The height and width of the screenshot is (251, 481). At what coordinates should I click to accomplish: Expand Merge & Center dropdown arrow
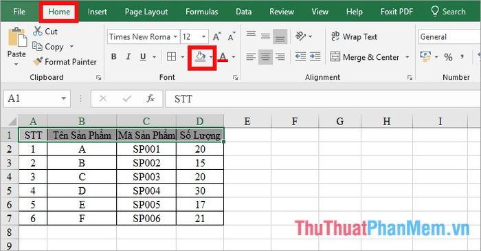407,57
